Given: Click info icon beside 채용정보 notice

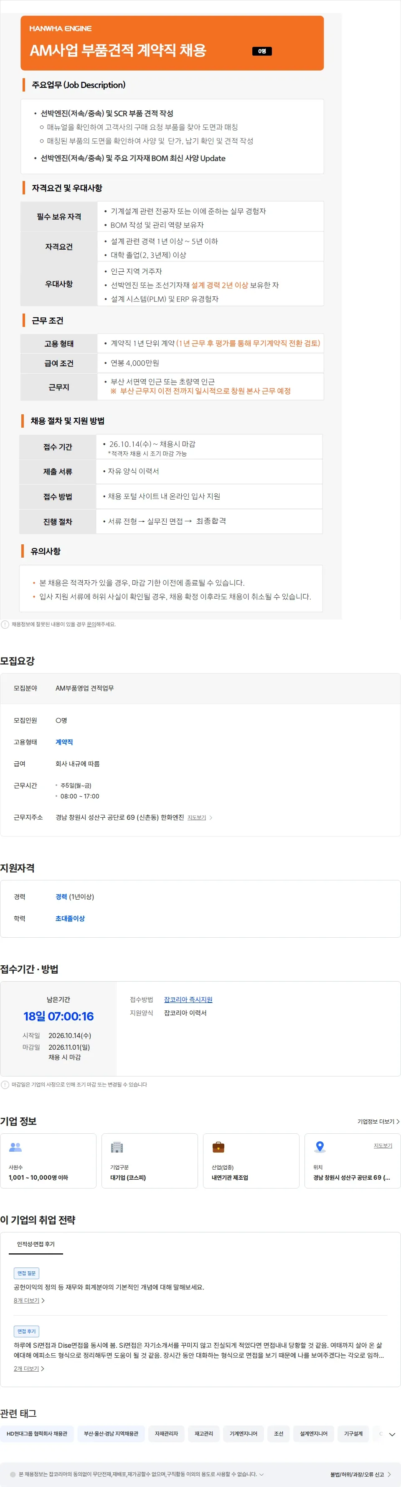Looking at the screenshot, I should click(x=5, y=624).
